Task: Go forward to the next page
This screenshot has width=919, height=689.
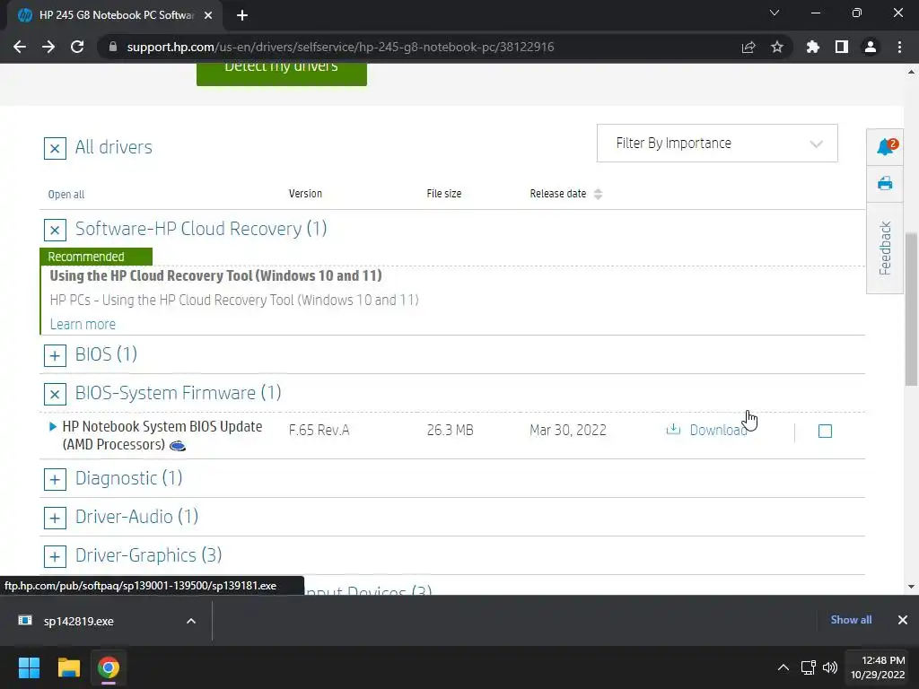Action: [48, 47]
